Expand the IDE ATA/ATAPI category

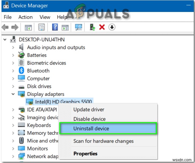click(x=13, y=110)
